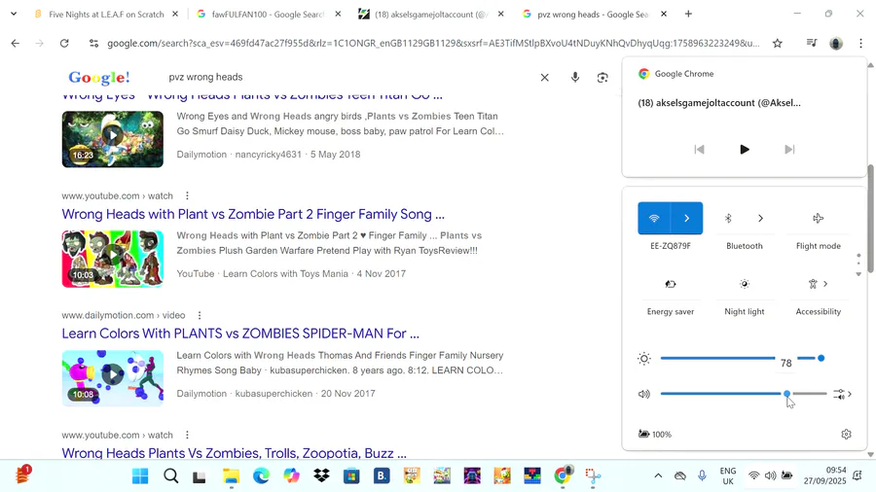This screenshot has height=492, width=876.
Task: Open Wrong Heads Plants Vs Zombies, Trolls result
Action: coord(234,453)
